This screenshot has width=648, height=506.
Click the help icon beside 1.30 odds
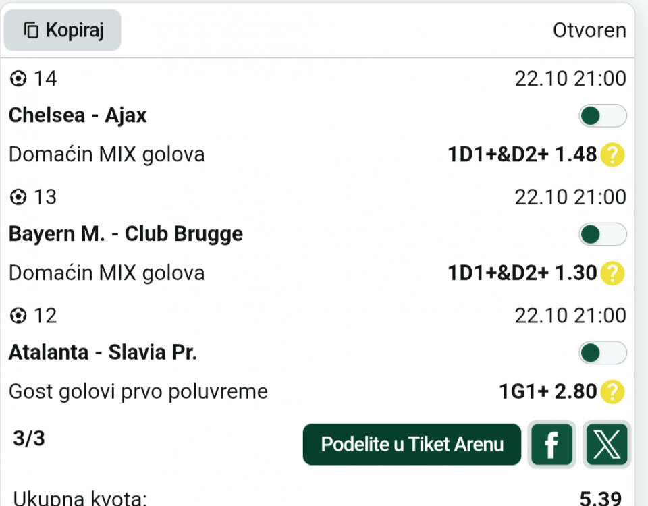click(x=612, y=273)
